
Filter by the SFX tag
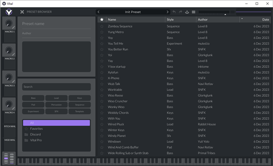tap(57, 112)
